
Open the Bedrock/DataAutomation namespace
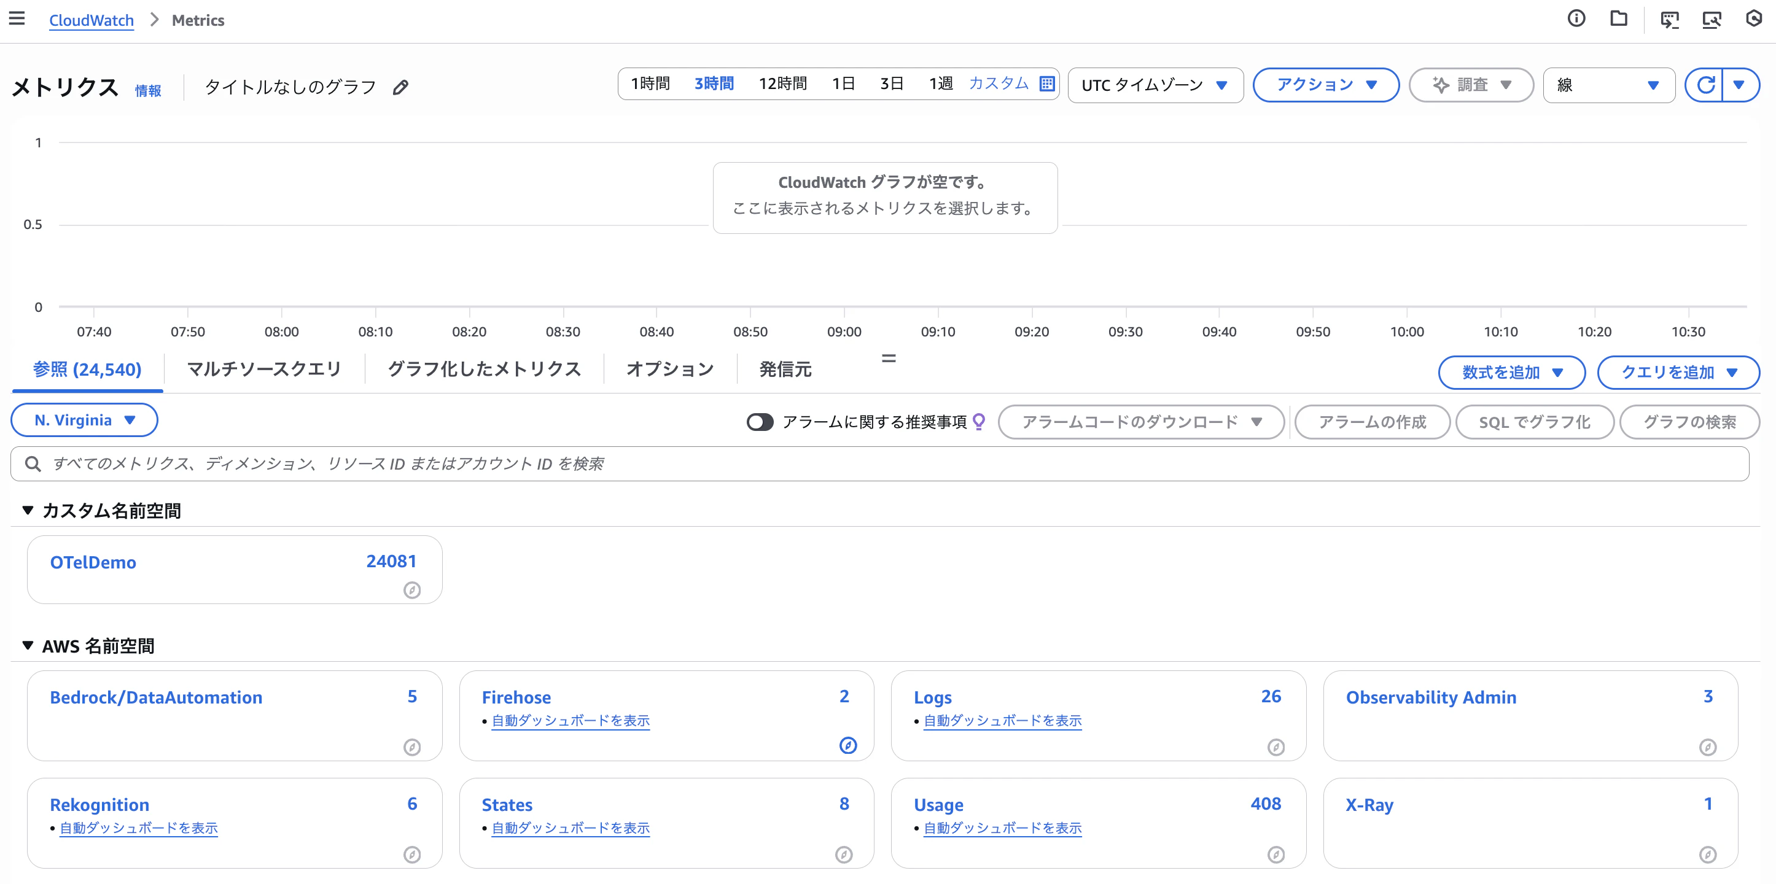156,697
